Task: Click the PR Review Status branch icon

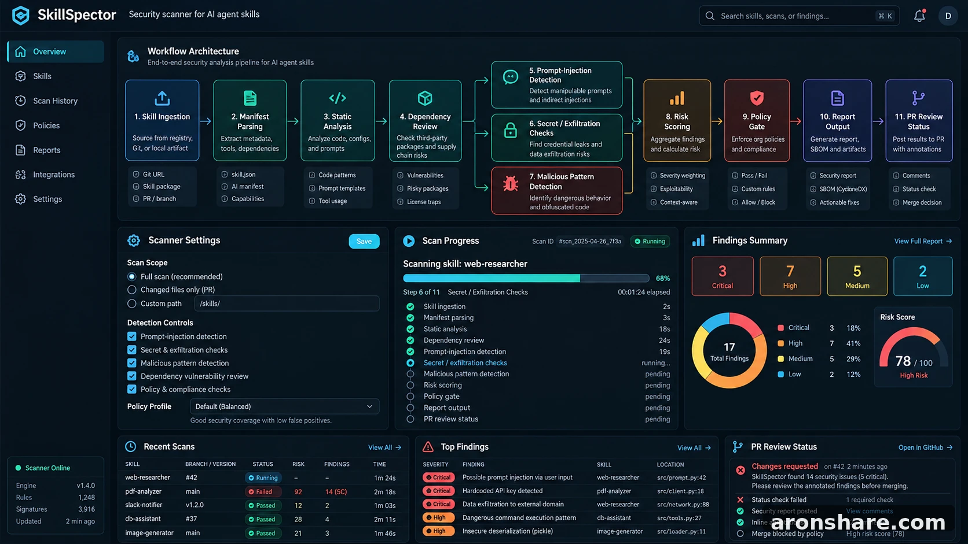Action: click(x=918, y=98)
